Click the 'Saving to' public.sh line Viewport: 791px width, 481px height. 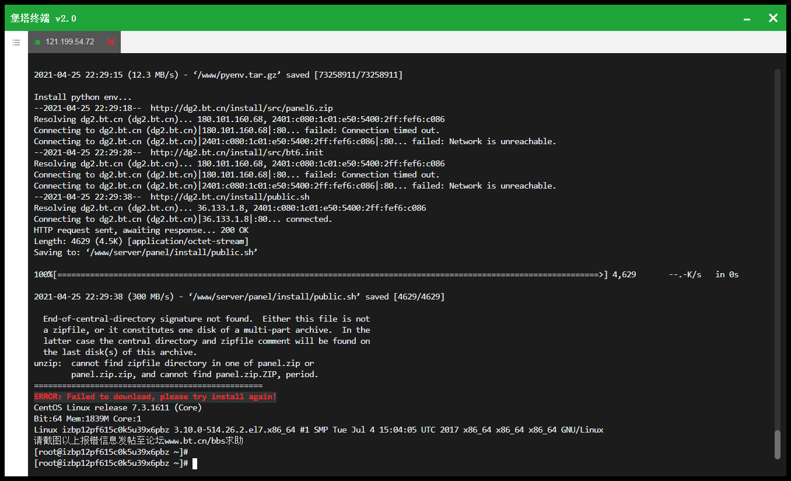(x=146, y=252)
